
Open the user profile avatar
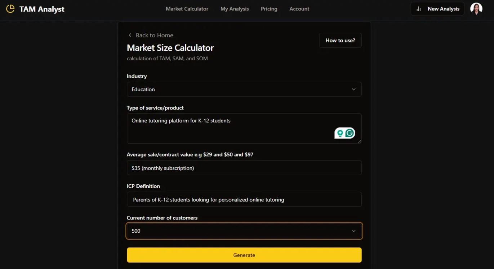(x=476, y=9)
